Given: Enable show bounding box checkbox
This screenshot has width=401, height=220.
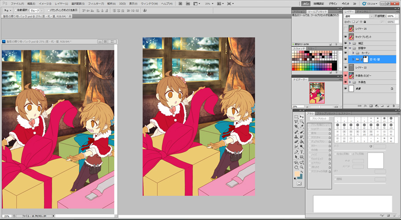Looking at the screenshot, I should (49, 11).
